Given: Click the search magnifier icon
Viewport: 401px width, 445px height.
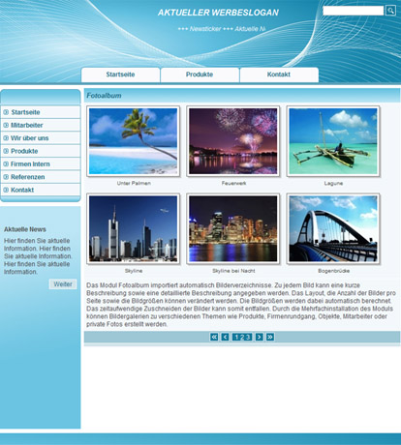Looking at the screenshot, I should [390, 11].
